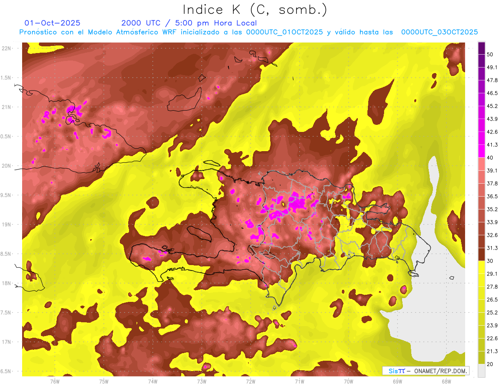Pick the yellow swatch between 29.1 and 30
This screenshot has width=501, height=387.
[x=481, y=267]
